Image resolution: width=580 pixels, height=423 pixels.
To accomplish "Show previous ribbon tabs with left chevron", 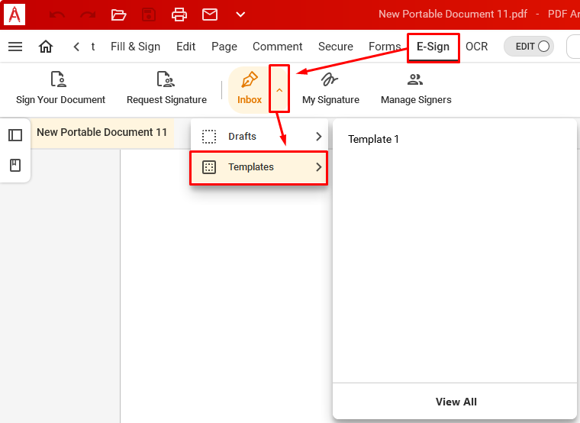I will (76, 47).
